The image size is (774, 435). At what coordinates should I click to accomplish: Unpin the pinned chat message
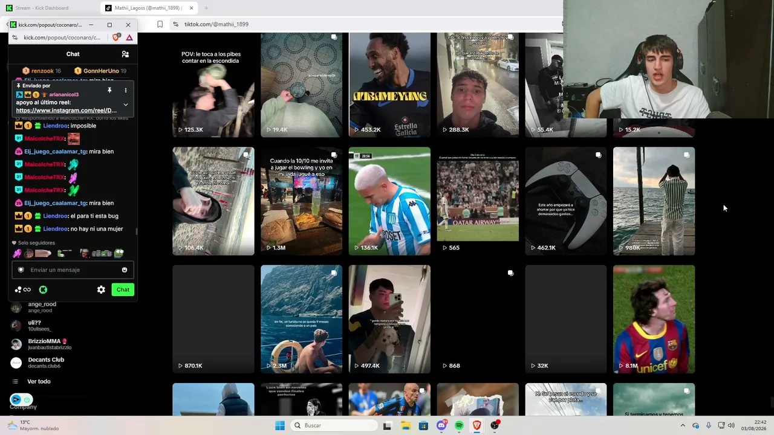[x=109, y=90]
